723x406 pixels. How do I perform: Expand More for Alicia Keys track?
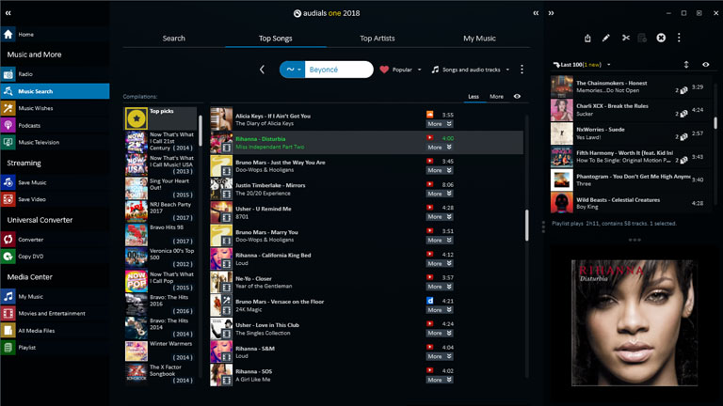(439, 124)
